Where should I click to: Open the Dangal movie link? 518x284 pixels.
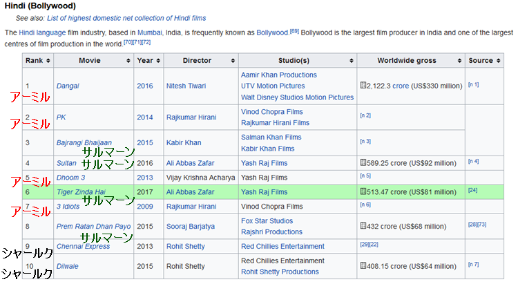pyautogui.click(x=68, y=86)
